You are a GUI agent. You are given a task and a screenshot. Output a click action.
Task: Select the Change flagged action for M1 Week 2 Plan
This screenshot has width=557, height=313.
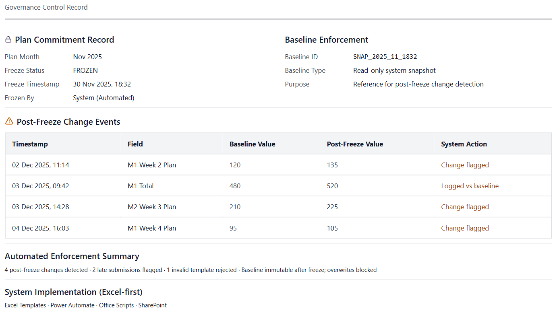click(x=465, y=165)
